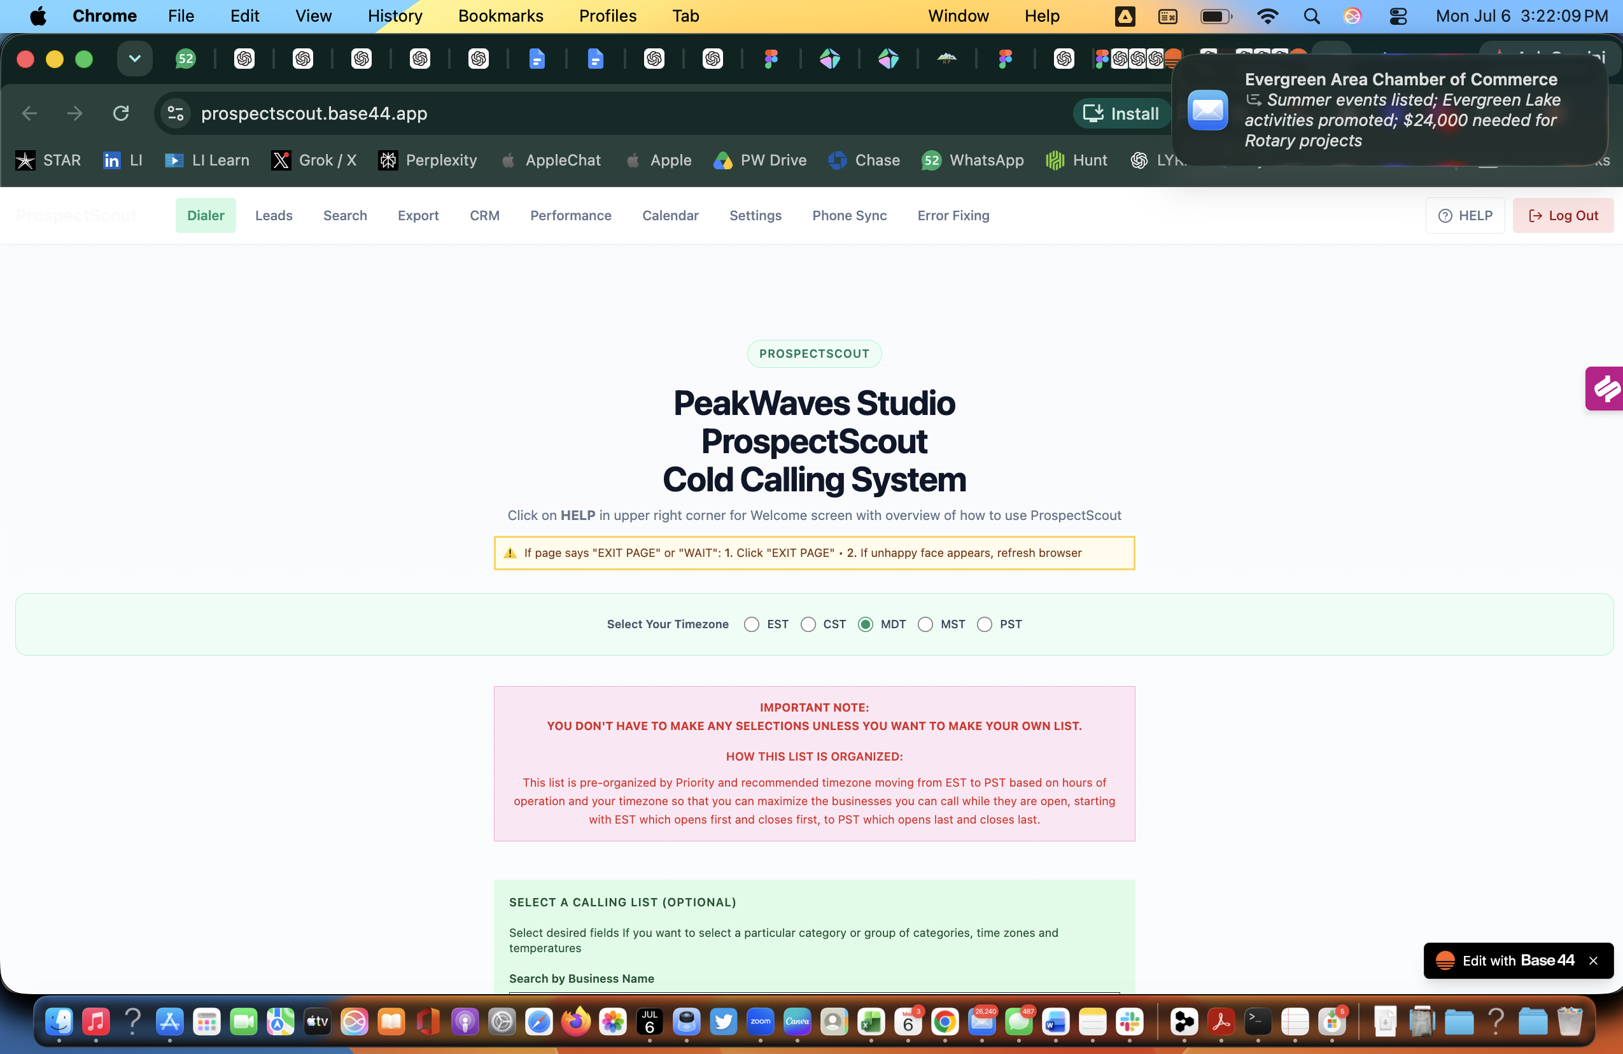Dismiss the Edit with Base44 badge
Image resolution: width=1623 pixels, height=1054 pixels.
pos(1593,960)
